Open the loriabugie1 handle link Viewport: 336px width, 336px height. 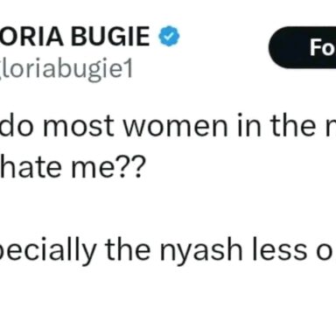66,70
